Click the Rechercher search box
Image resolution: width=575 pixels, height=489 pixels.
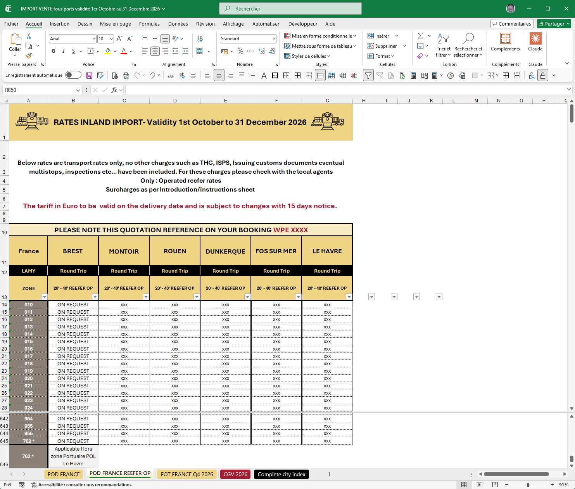tap(290, 9)
